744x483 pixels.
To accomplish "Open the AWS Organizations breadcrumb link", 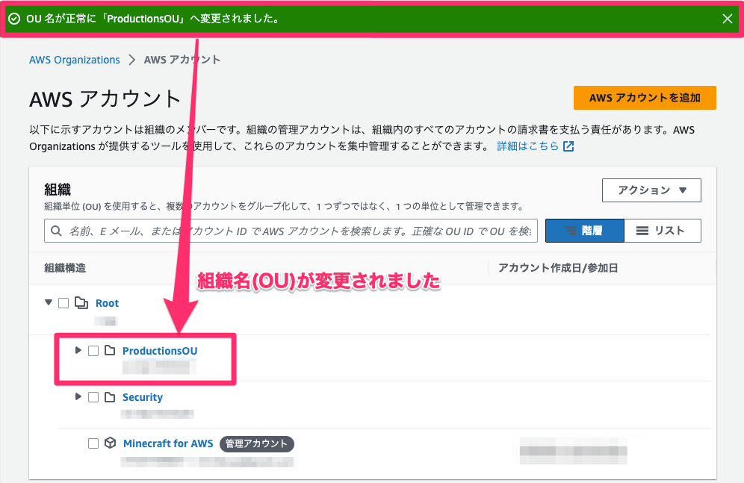I will 75,60.
